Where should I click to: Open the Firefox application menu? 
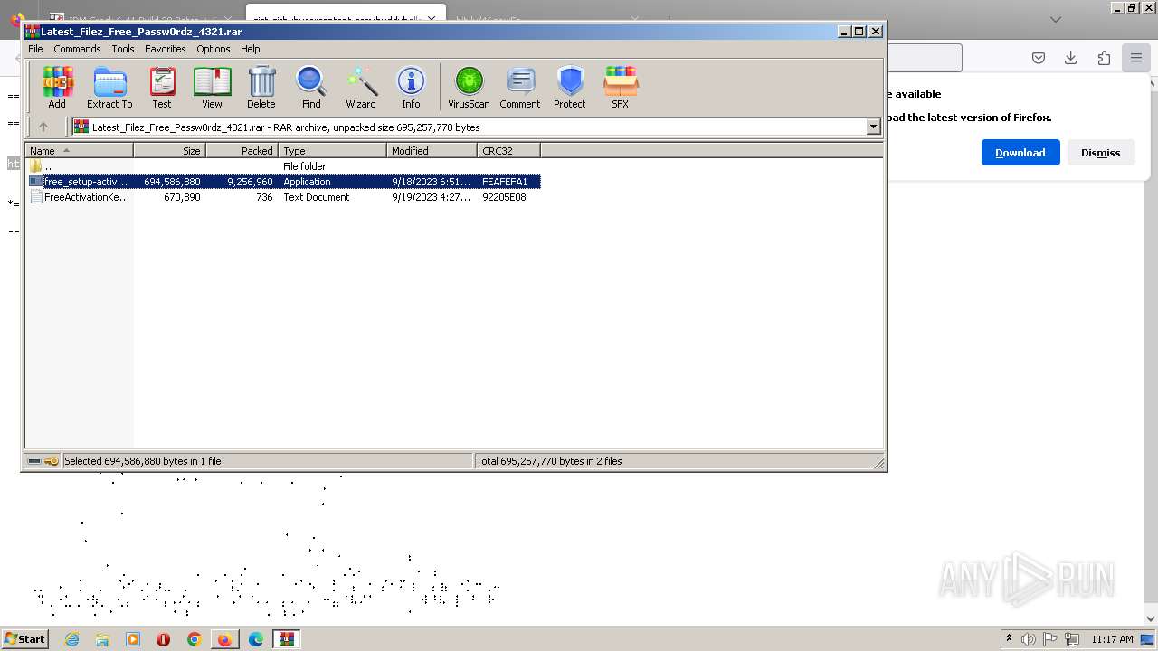point(1135,58)
